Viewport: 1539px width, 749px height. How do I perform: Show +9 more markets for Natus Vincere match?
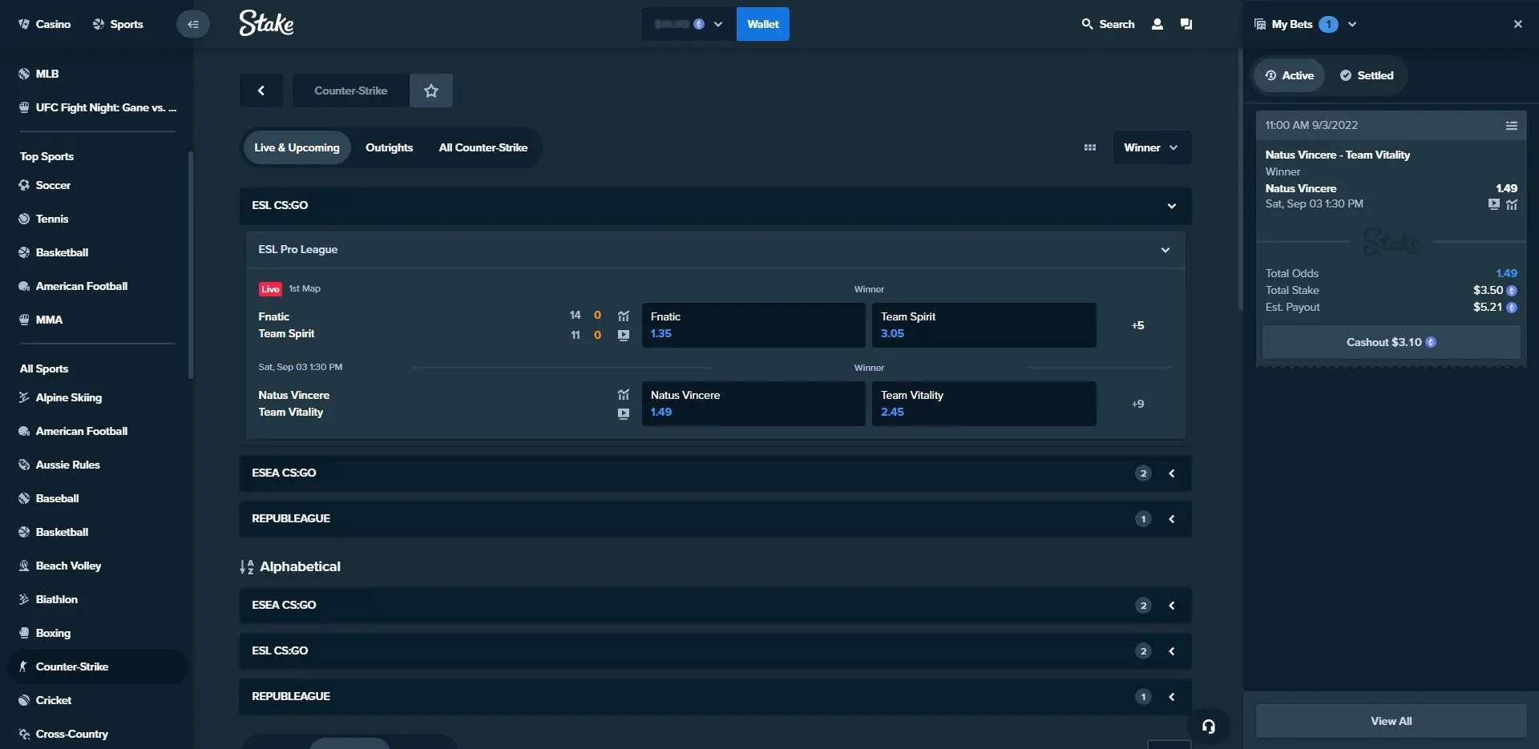click(x=1137, y=404)
